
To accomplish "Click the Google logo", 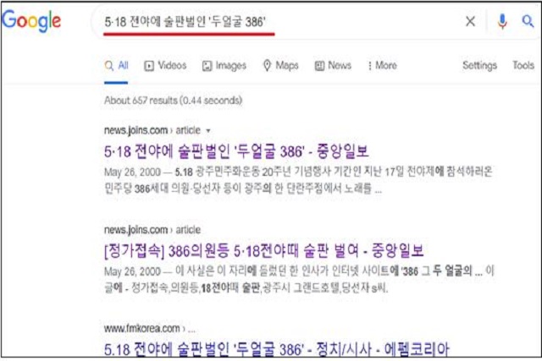I will click(x=31, y=20).
